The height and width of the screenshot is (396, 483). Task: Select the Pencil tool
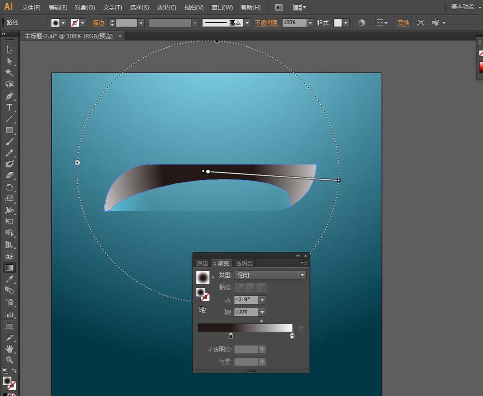pos(9,152)
